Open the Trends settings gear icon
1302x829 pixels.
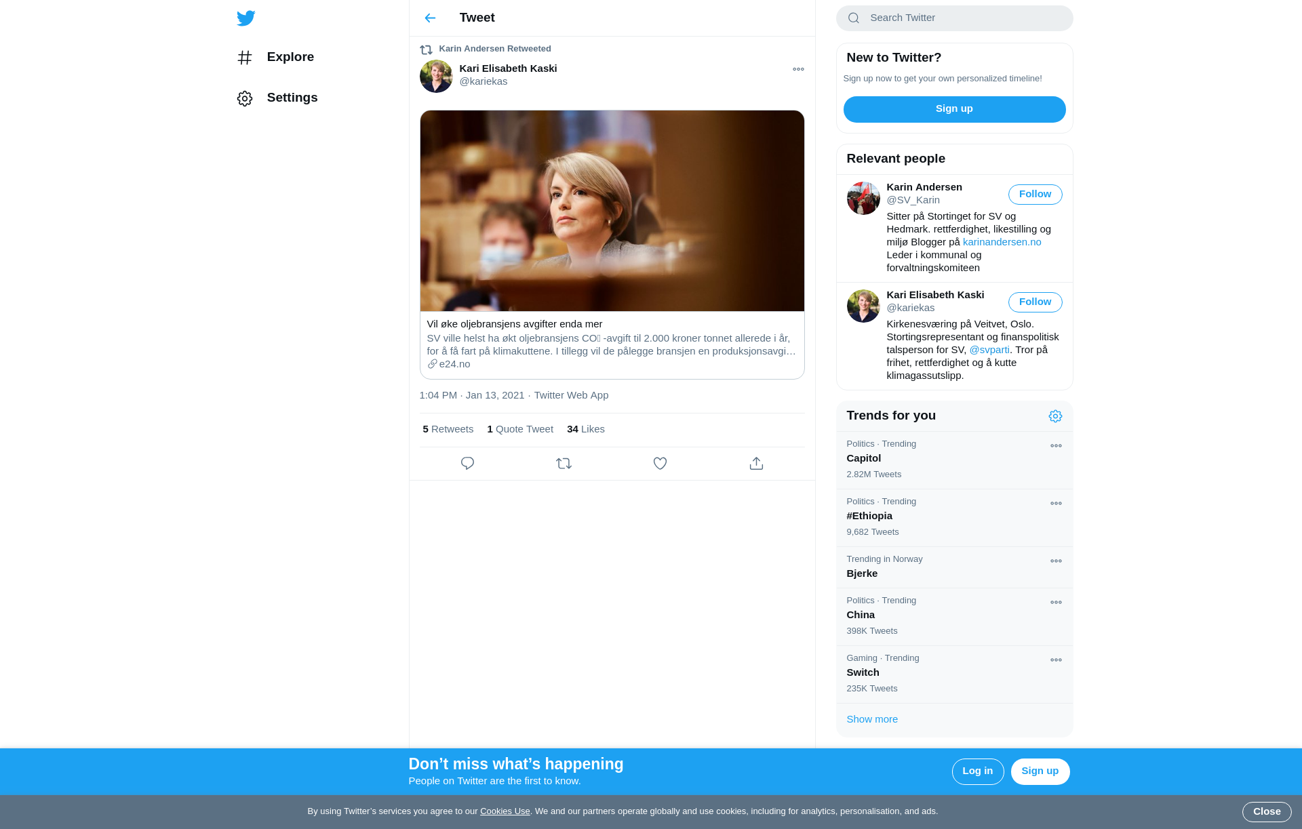pyautogui.click(x=1055, y=416)
